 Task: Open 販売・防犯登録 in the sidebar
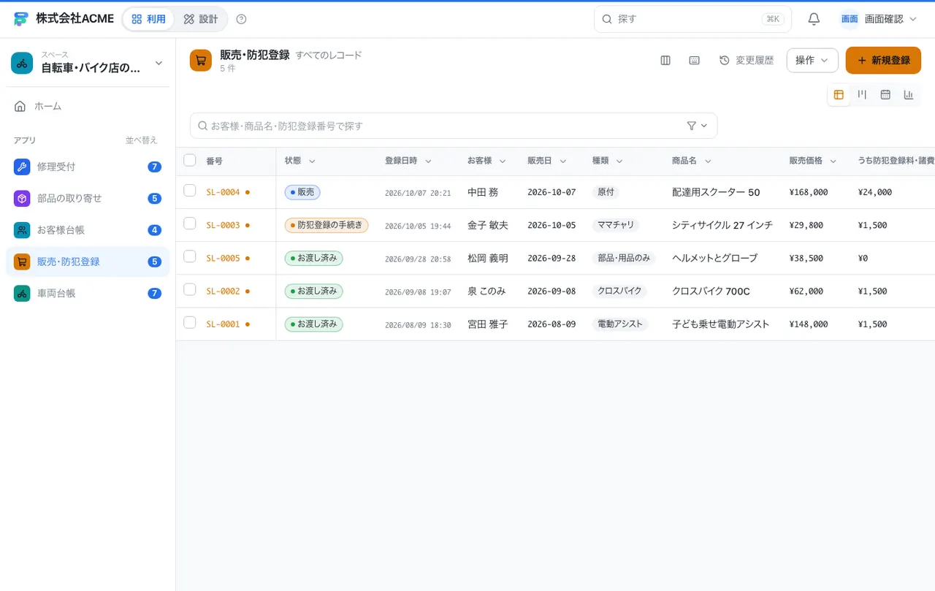click(x=88, y=262)
